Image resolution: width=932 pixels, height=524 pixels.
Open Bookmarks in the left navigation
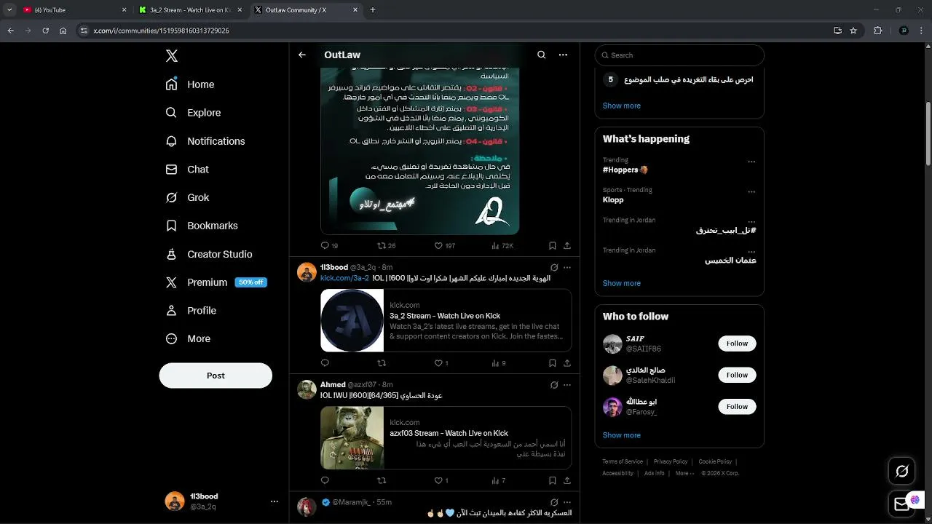202,226
